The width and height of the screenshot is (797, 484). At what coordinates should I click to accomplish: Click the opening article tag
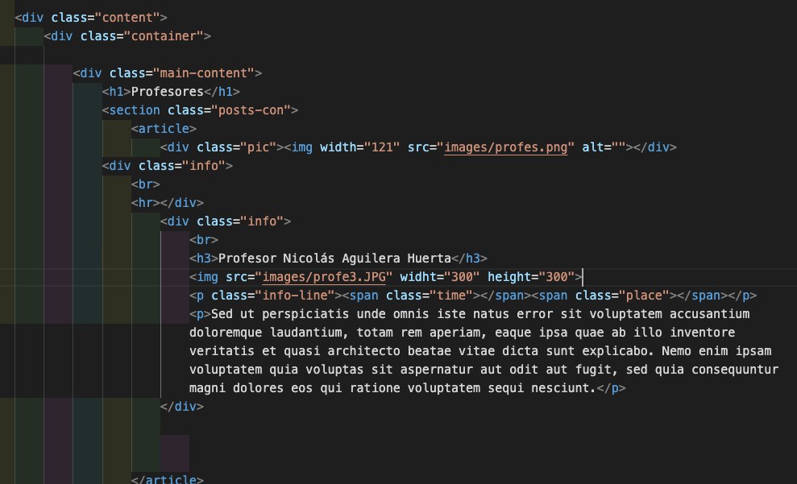tap(164, 129)
